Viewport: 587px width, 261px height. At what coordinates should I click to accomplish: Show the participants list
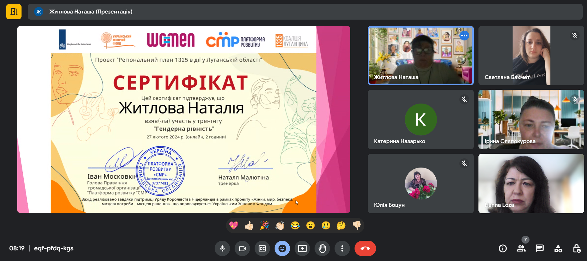(521, 248)
